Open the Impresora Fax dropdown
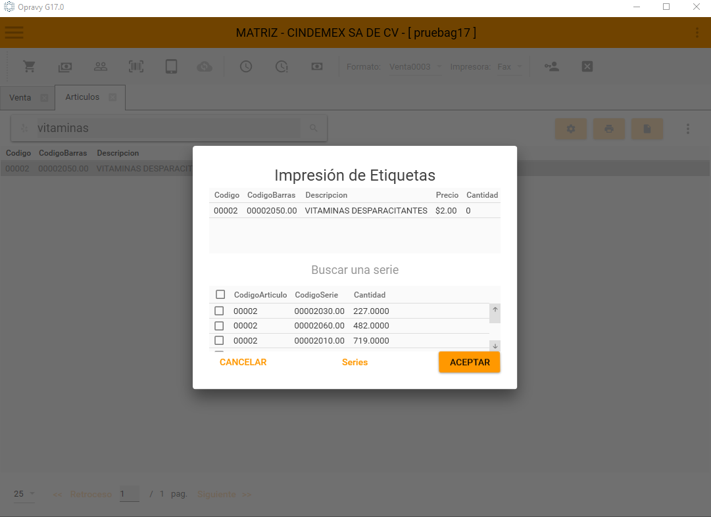 [x=510, y=67]
